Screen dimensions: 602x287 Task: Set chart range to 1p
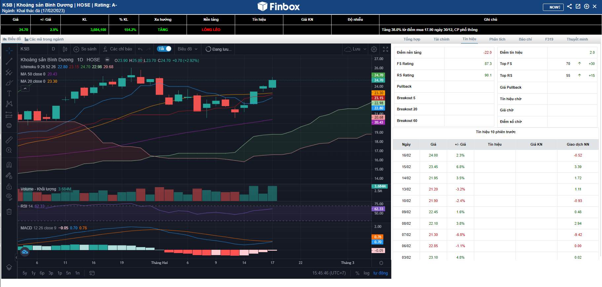[60, 273]
